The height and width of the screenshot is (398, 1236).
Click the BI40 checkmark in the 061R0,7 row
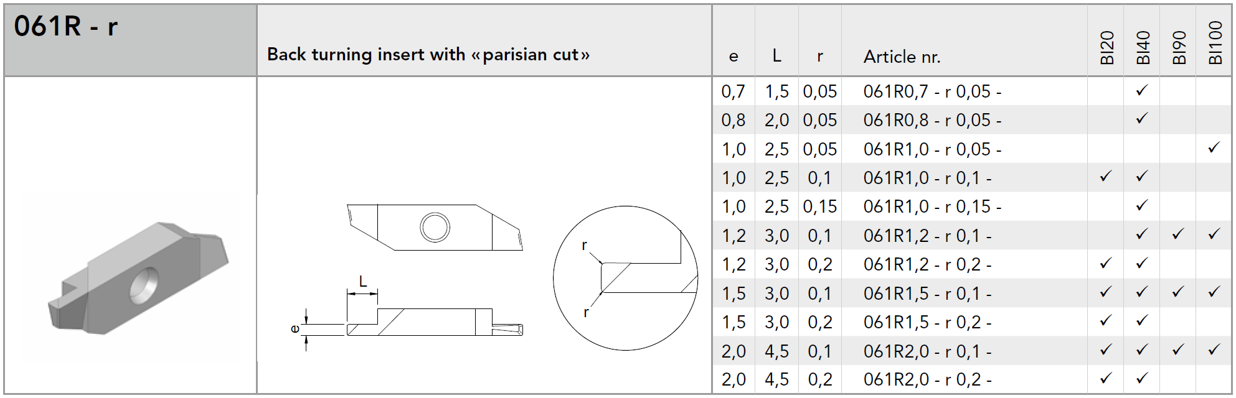tap(1141, 90)
